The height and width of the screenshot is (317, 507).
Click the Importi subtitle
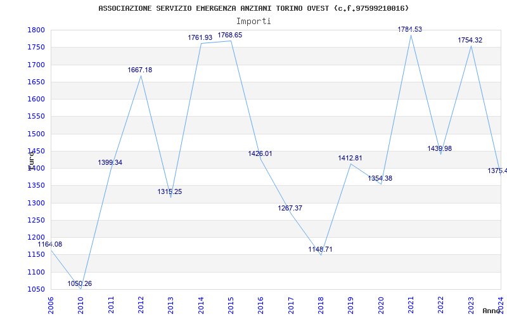[253, 22]
